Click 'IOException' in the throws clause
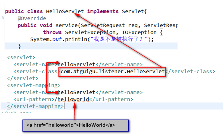Viewport: 223px width, 138px height. pos(139,32)
